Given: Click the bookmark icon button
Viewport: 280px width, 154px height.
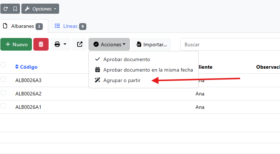Looking at the screenshot, I should click(x=15, y=9).
